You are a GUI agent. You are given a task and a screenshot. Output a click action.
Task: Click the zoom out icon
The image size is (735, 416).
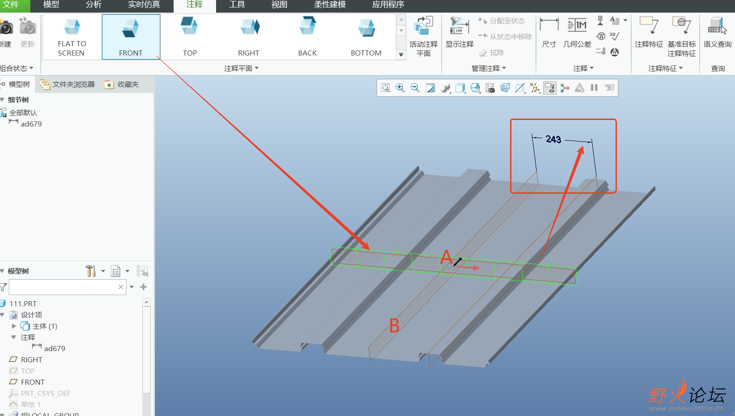pos(415,88)
